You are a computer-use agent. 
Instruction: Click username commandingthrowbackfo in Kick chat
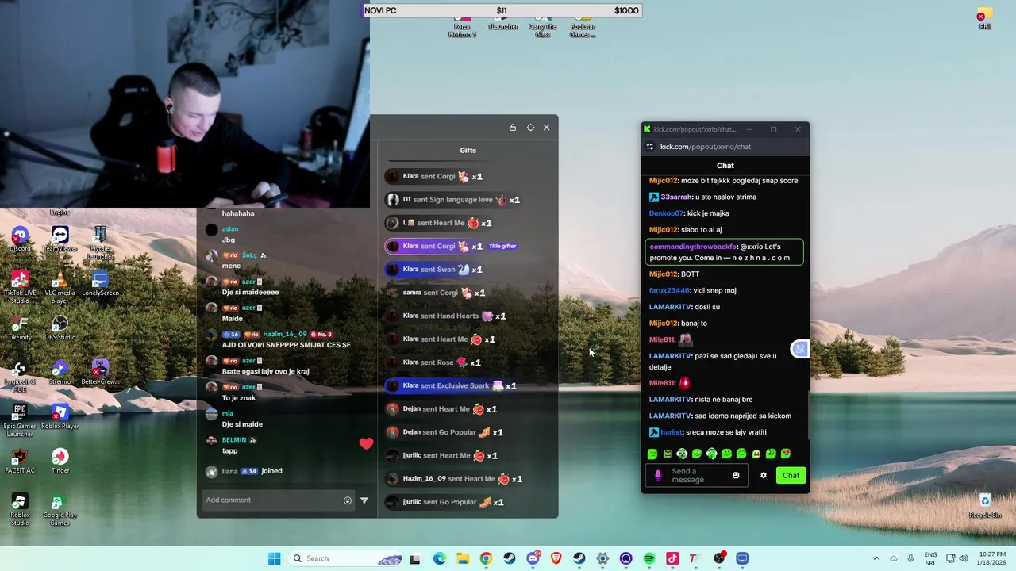pyautogui.click(x=693, y=247)
